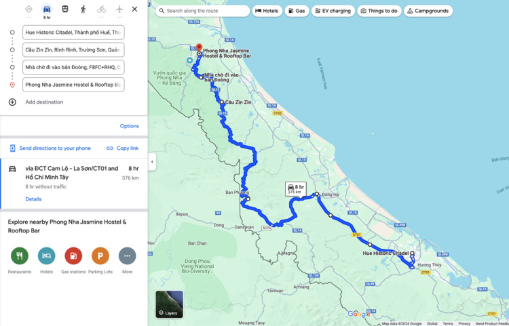The width and height of the screenshot is (509, 326).
Task: Edit Hue Historic Citadel starting point field
Action: point(73,33)
